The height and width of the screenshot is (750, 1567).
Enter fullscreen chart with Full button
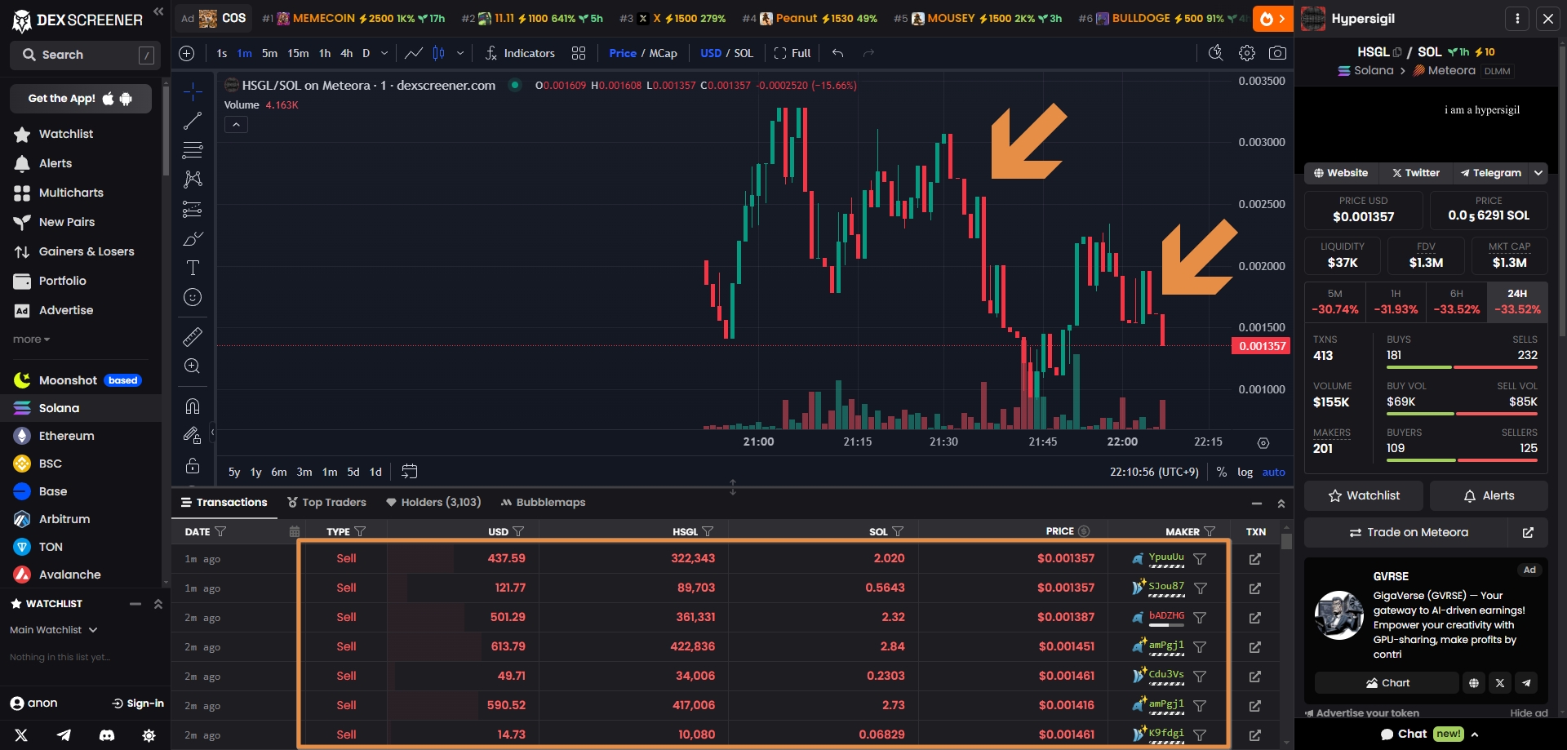(x=792, y=53)
